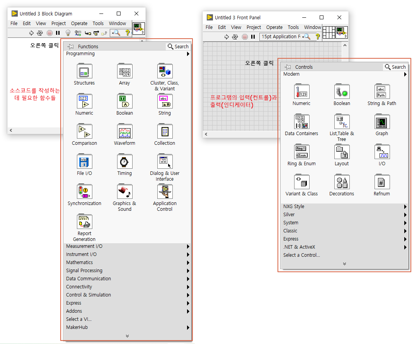The height and width of the screenshot is (344, 412).
Task: Expand Signal Processing category
Action: 128,271
